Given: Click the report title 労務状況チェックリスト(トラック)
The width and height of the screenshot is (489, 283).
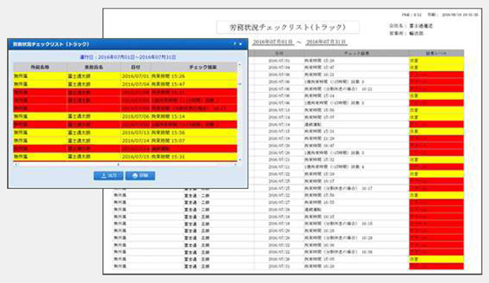Looking at the screenshot, I should pyautogui.click(x=287, y=28).
